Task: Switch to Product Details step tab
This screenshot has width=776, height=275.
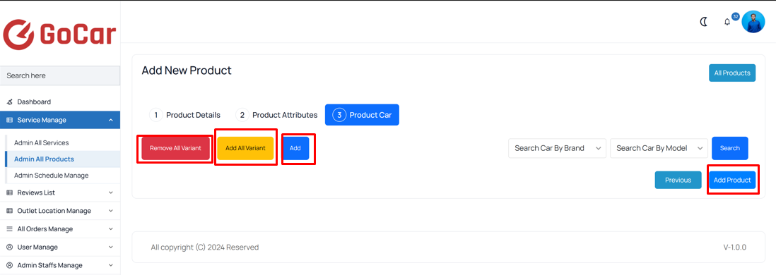Action: click(x=185, y=115)
